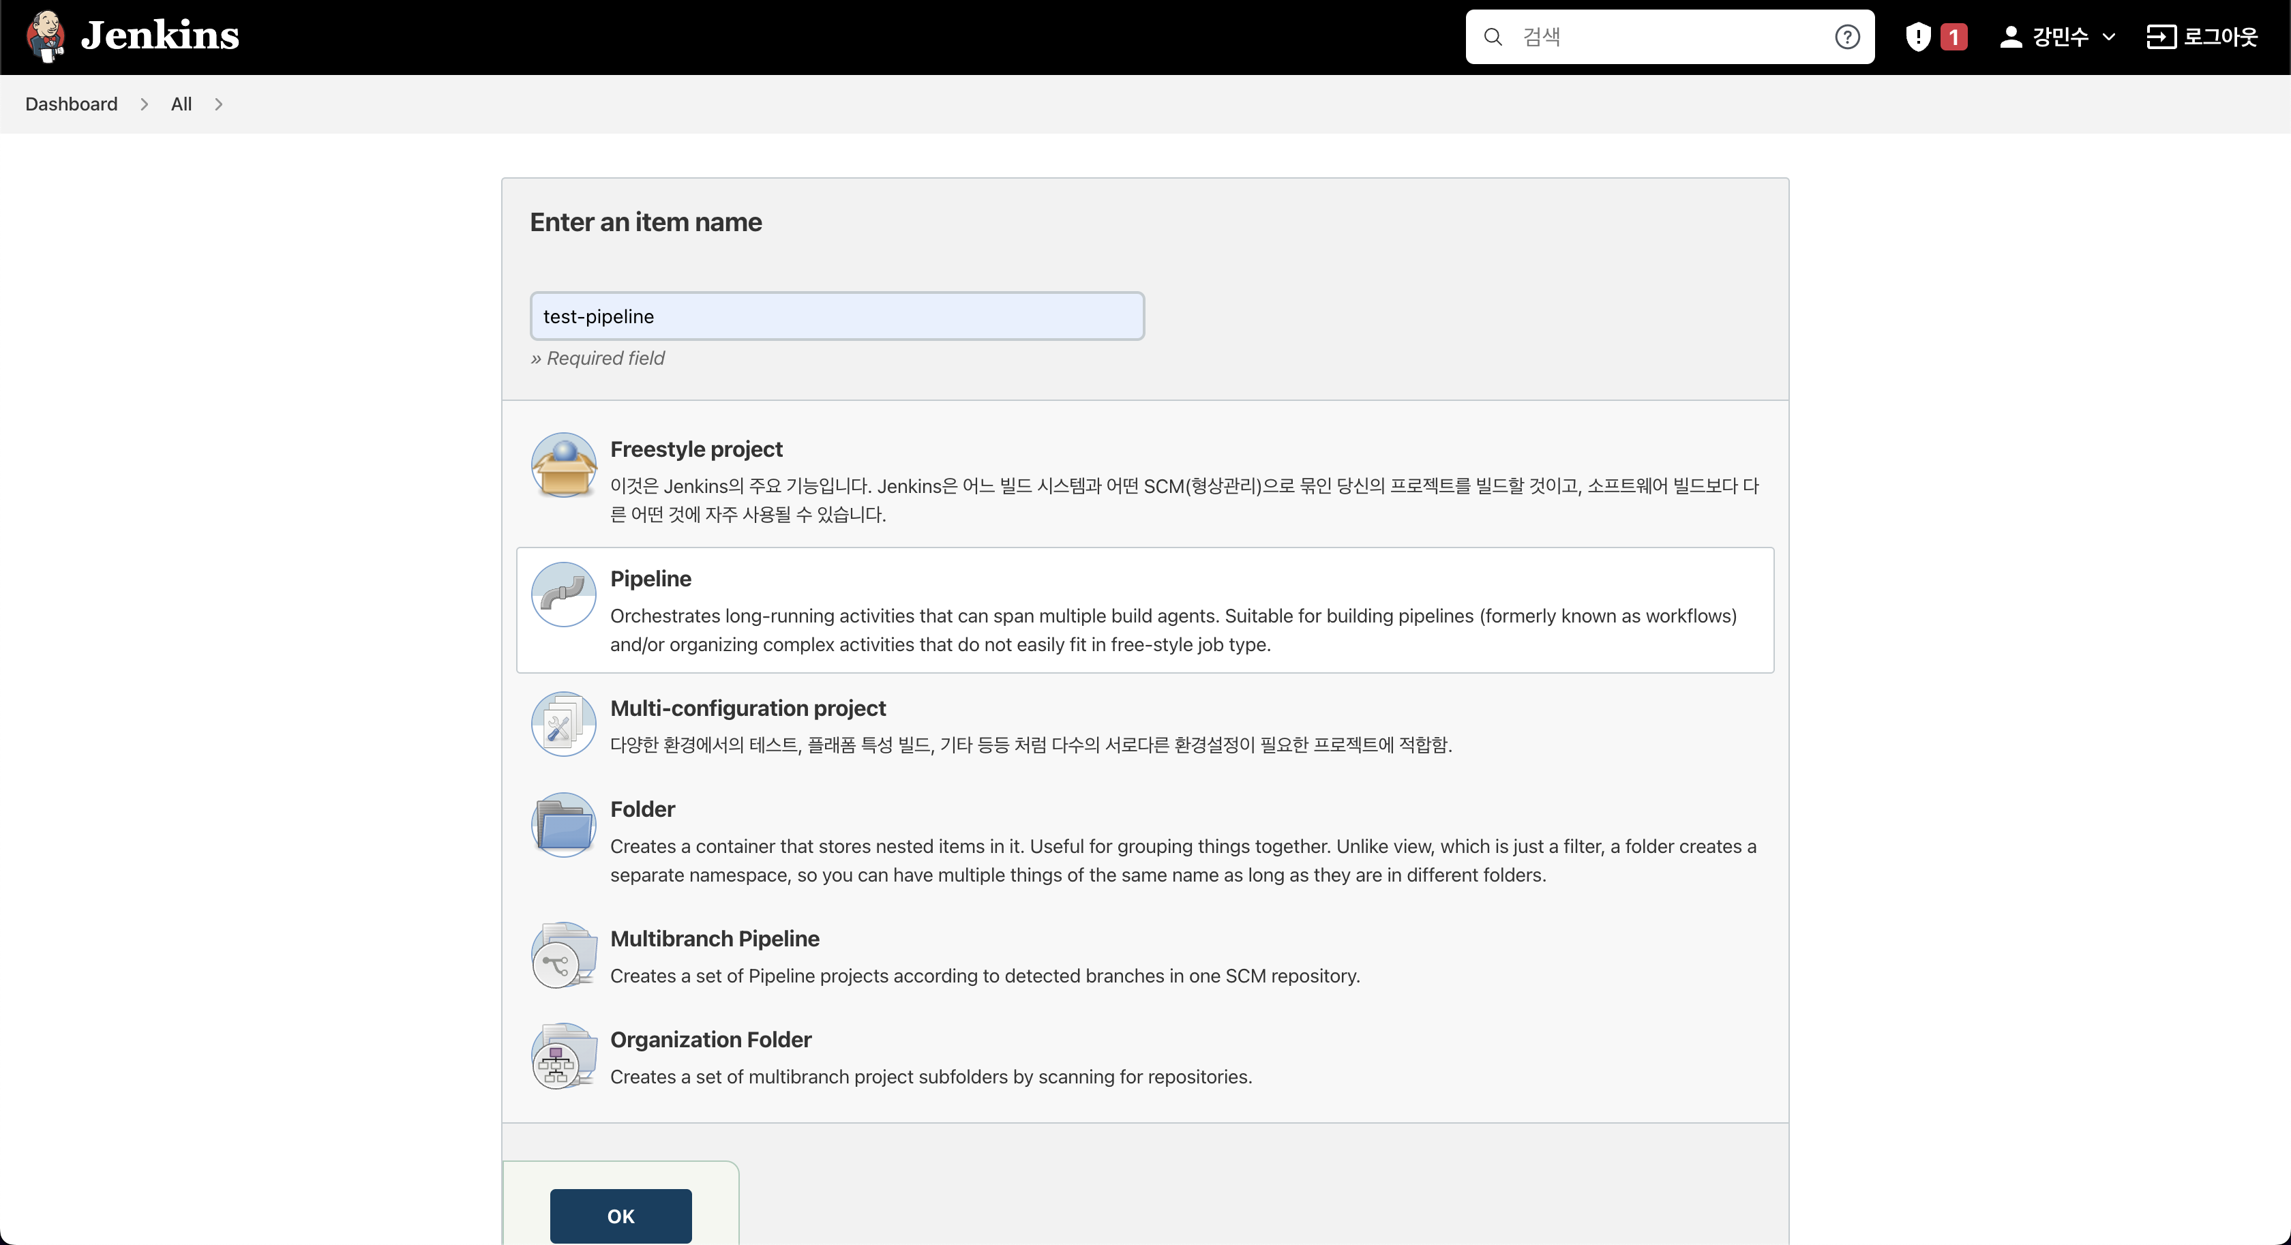Expand the chevron after All breadcrumb

click(219, 104)
